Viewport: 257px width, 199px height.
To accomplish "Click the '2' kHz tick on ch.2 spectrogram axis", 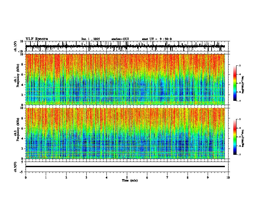I will (23, 149).
